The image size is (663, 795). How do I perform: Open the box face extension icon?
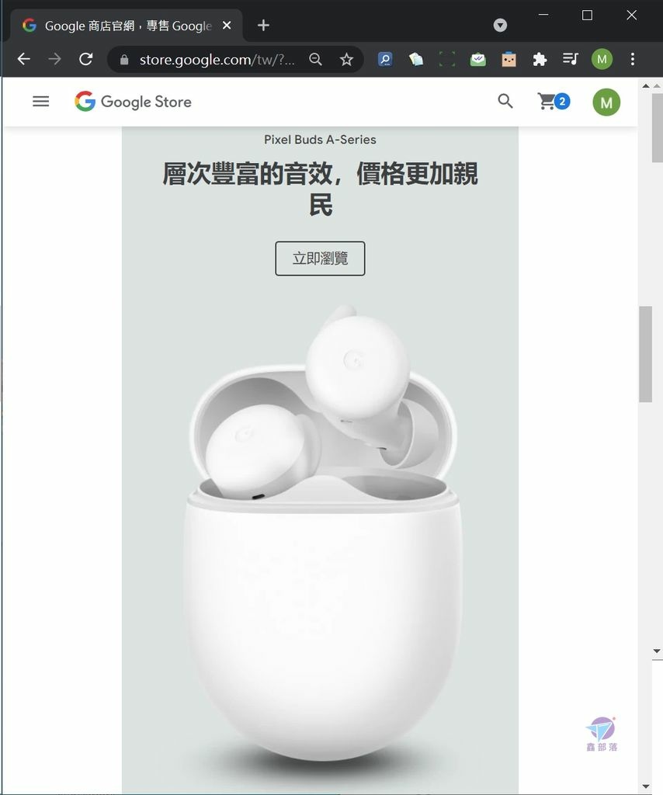click(509, 59)
